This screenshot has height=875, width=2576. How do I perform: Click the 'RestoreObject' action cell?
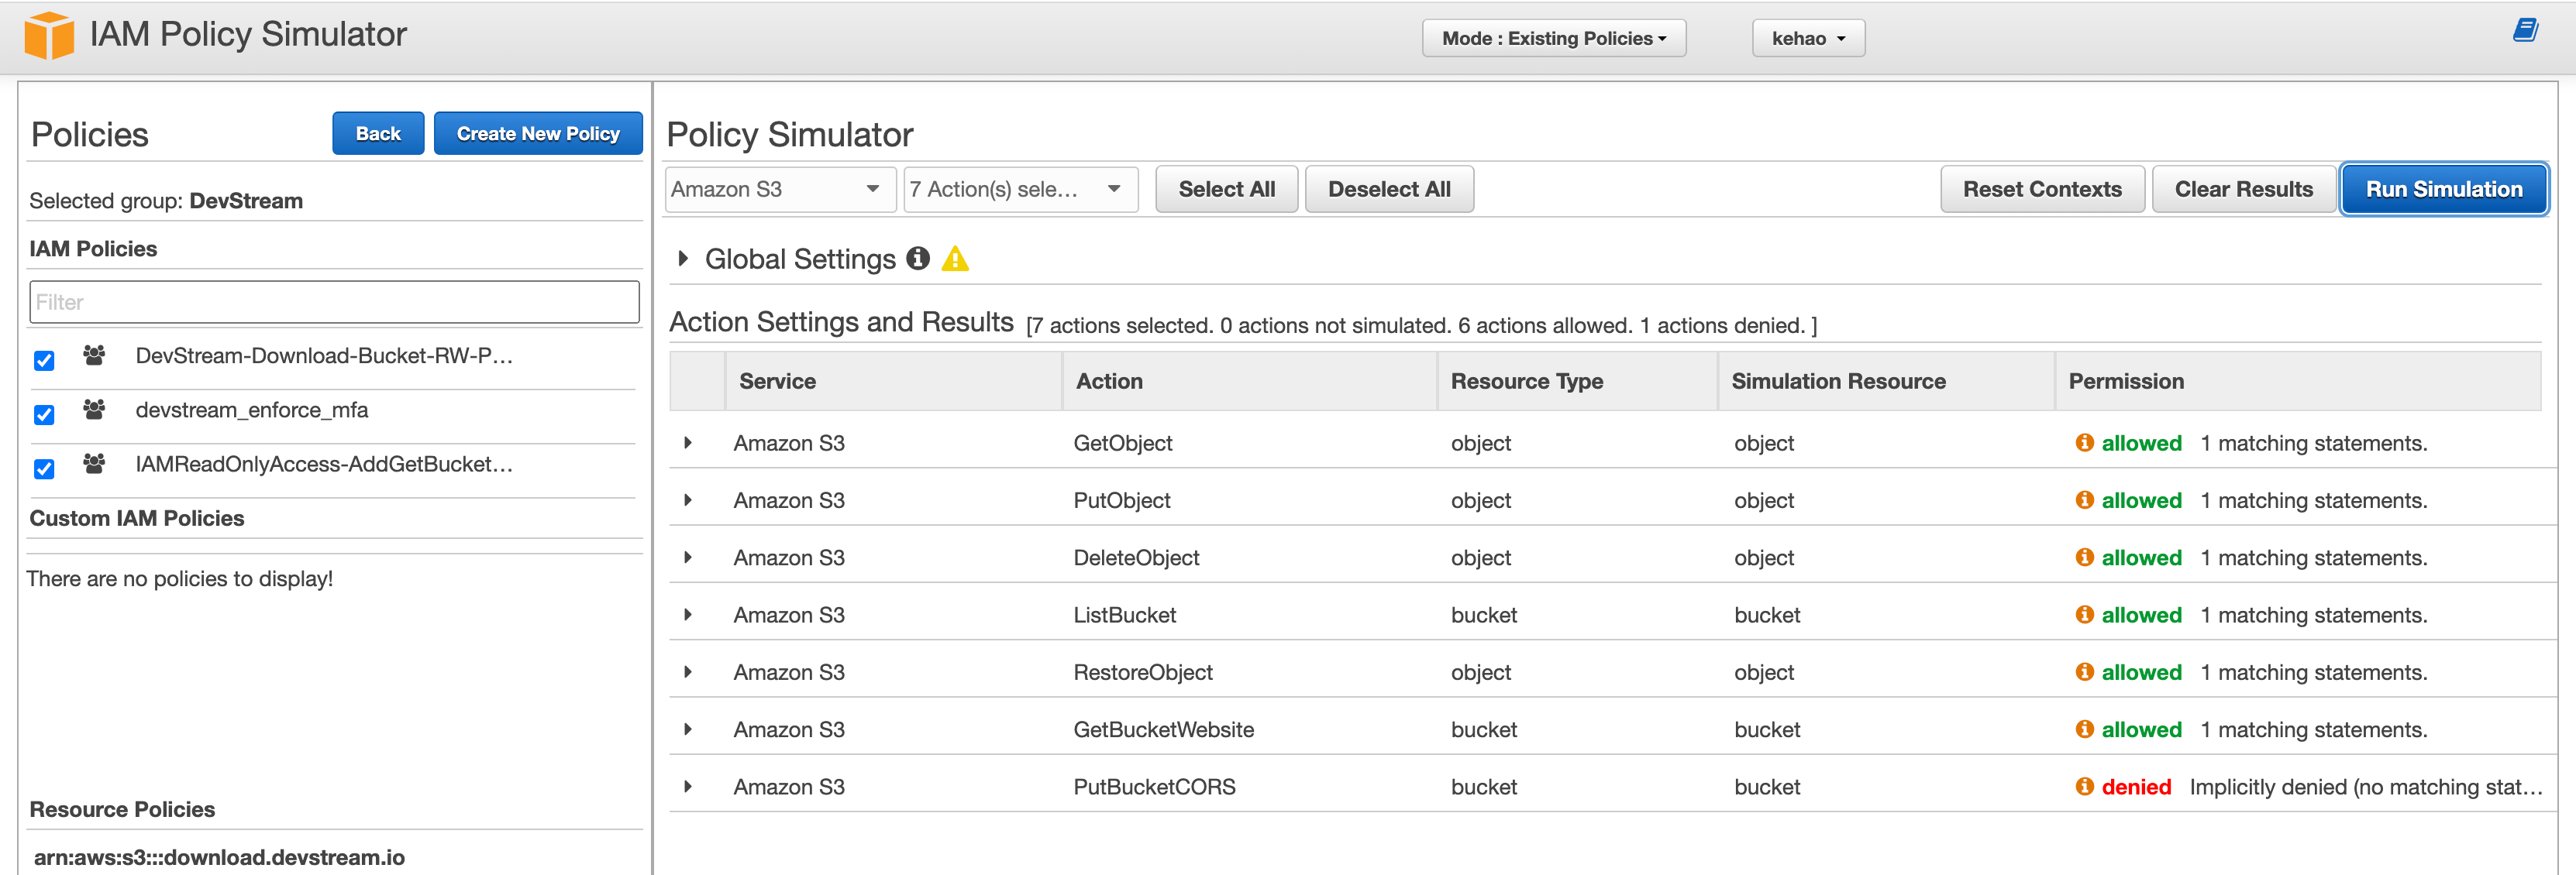[x=1142, y=672]
